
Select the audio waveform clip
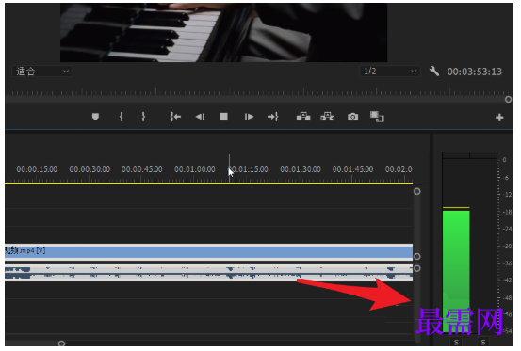tap(208, 273)
